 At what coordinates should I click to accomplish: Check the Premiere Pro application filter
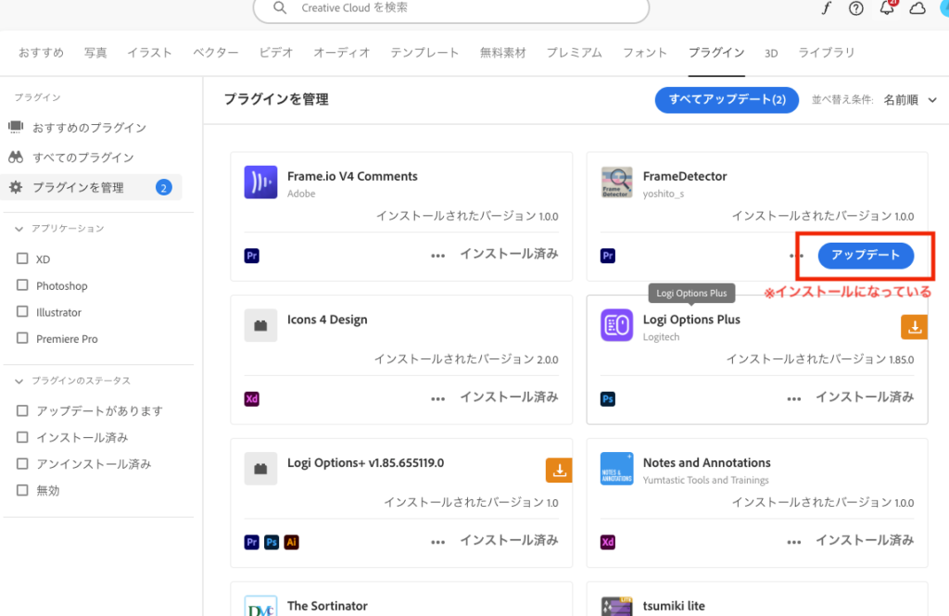(22, 338)
